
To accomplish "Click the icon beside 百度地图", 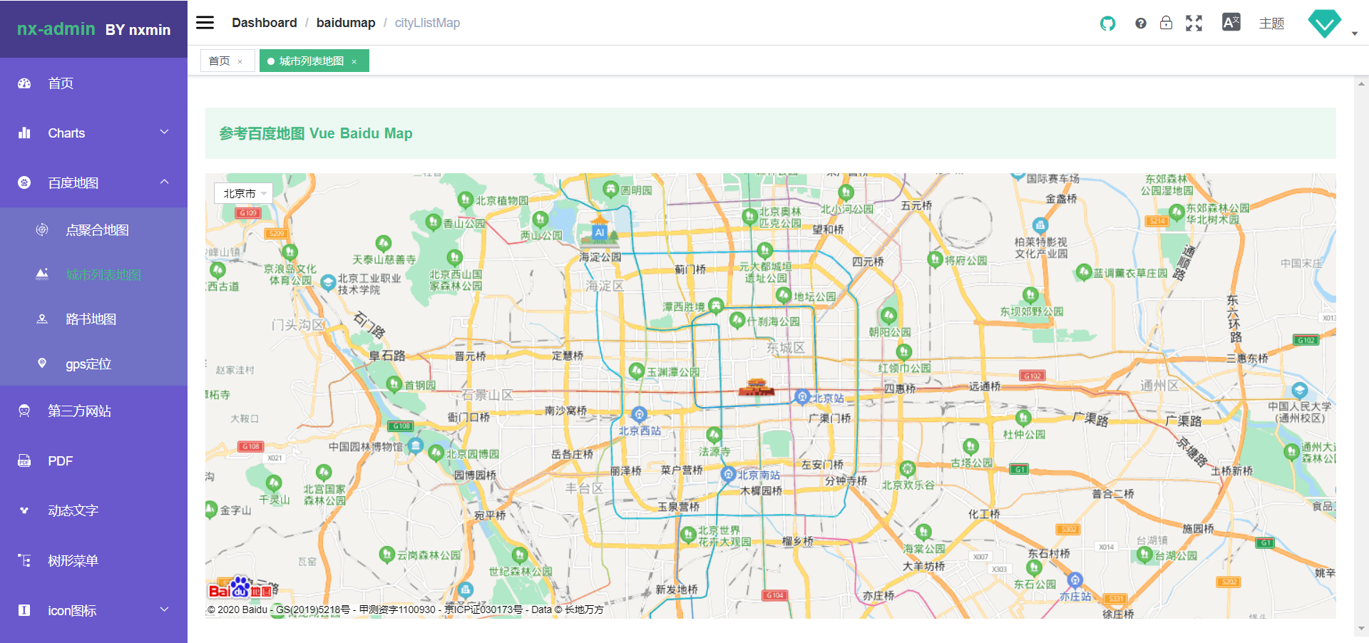I will [x=24, y=182].
